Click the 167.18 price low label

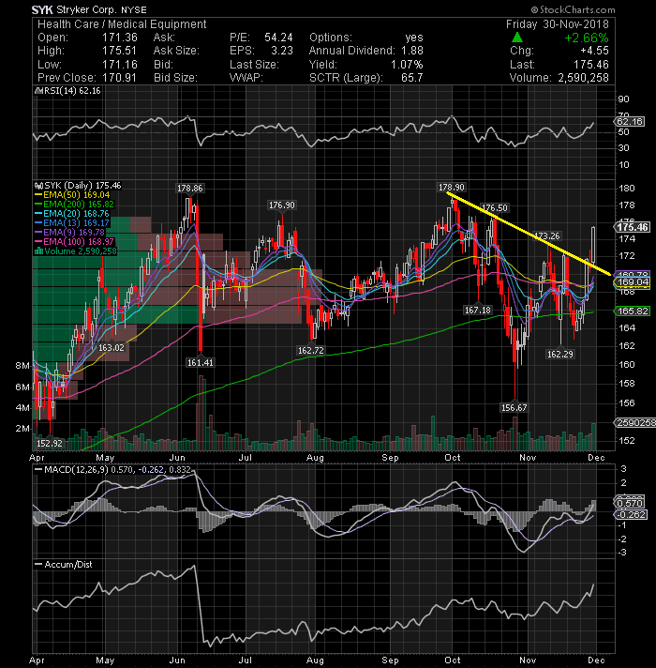tap(478, 310)
